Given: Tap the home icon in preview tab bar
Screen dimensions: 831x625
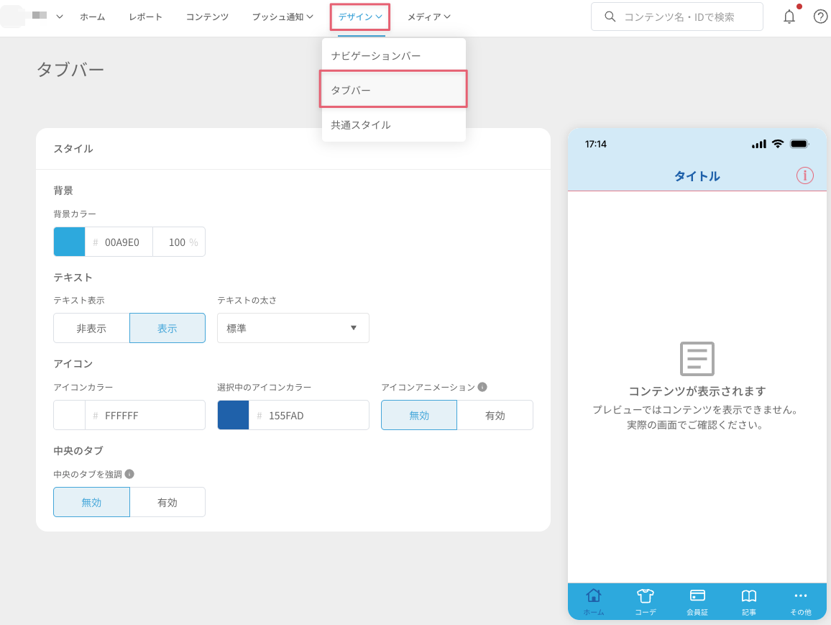Looking at the screenshot, I should [594, 596].
